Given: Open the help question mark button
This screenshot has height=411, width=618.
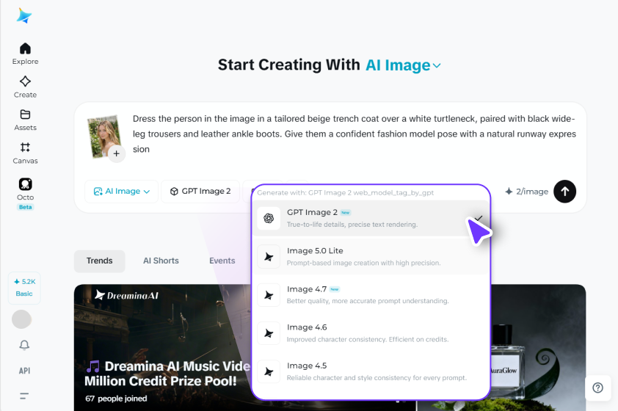Looking at the screenshot, I should point(598,388).
